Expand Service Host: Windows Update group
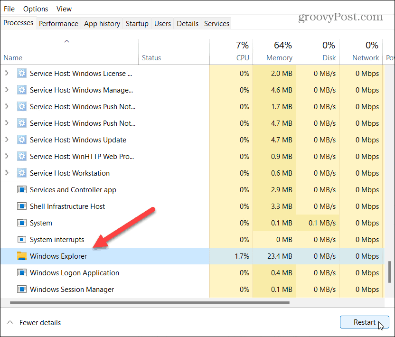Viewport: 395px width, 337px height. (7, 140)
